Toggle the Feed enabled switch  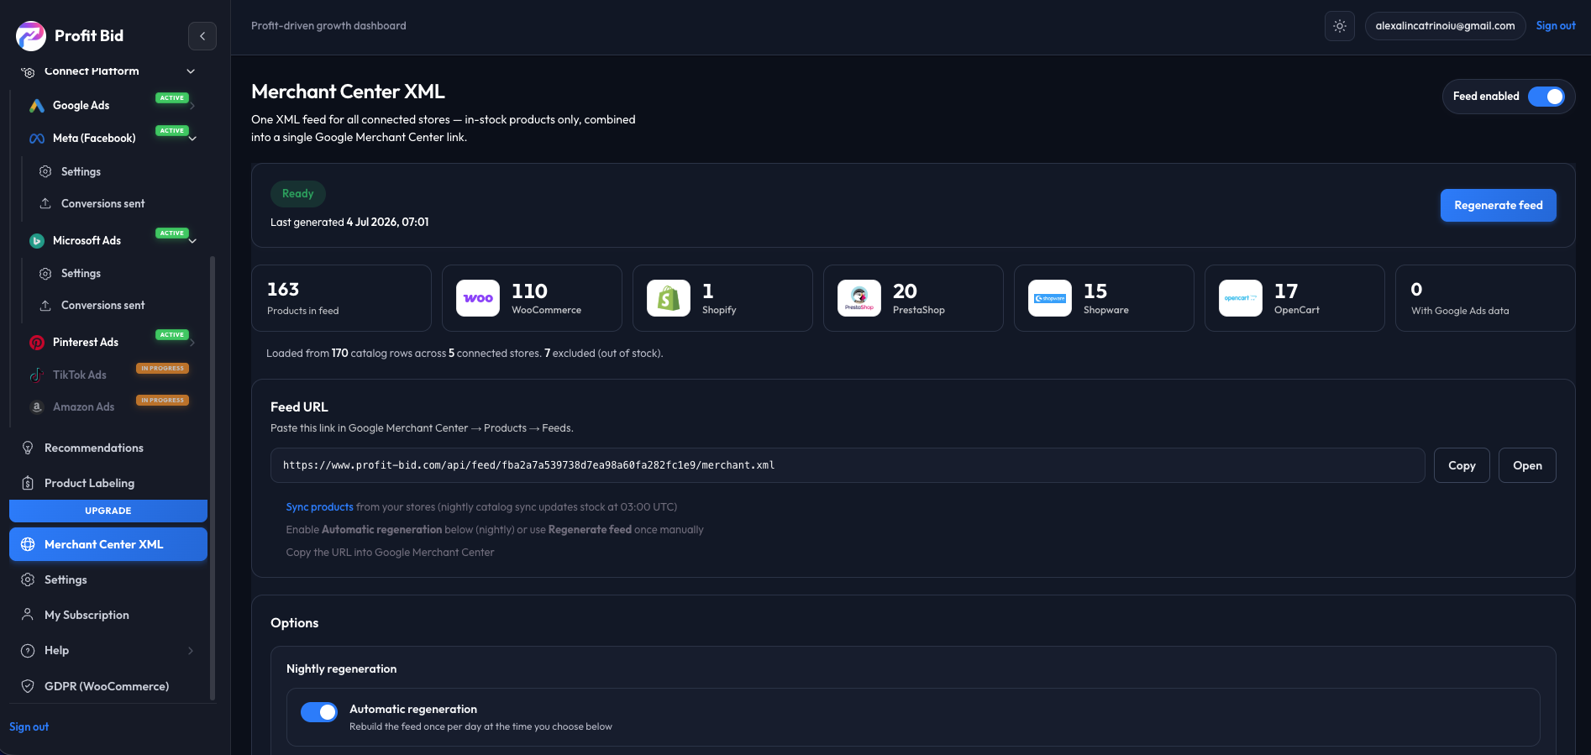[1546, 97]
